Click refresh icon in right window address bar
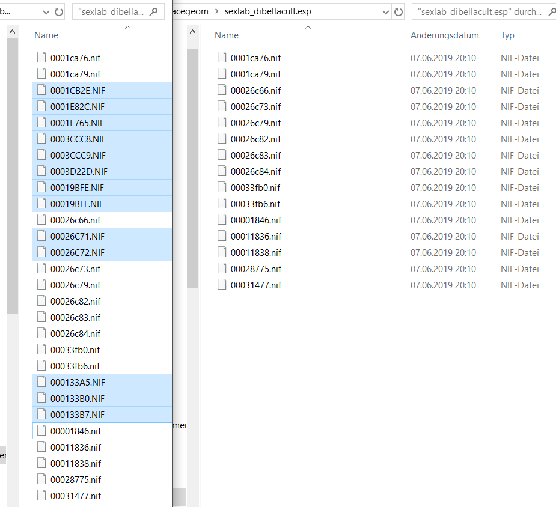556x507 pixels. 398,12
